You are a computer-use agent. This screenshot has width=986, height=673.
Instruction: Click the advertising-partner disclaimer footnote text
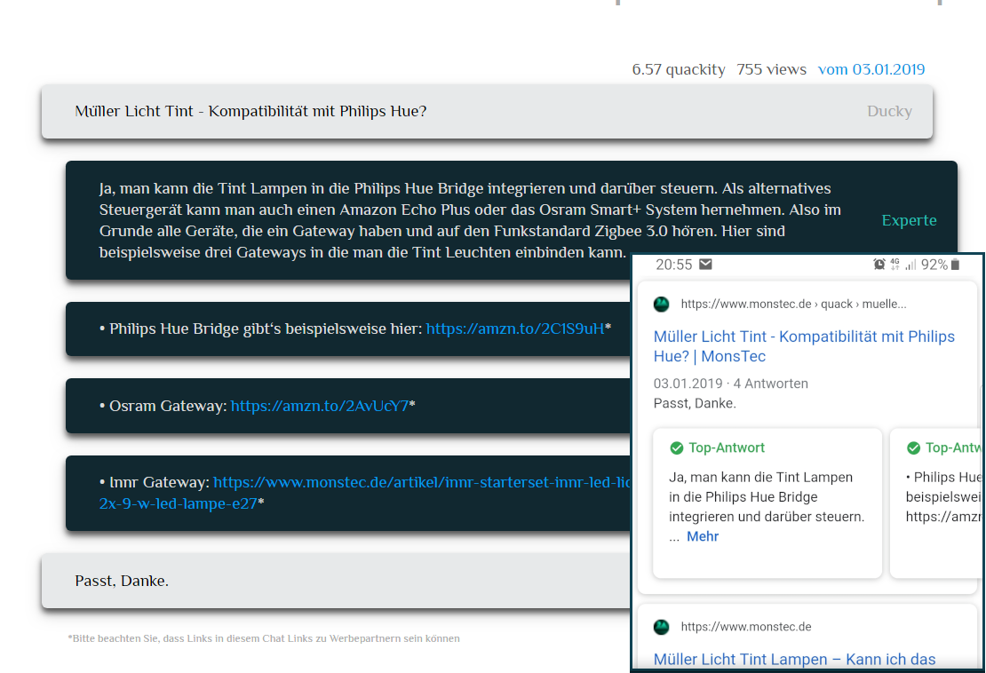click(x=264, y=638)
